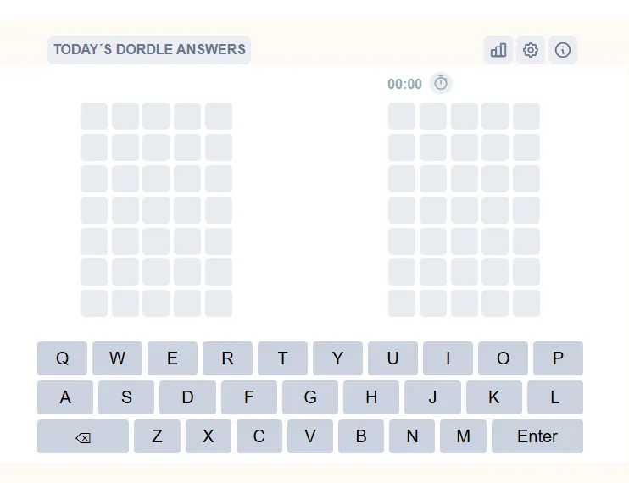This screenshot has height=483, width=629.
Task: Click the stopwatch timer icon
Action: click(x=441, y=83)
